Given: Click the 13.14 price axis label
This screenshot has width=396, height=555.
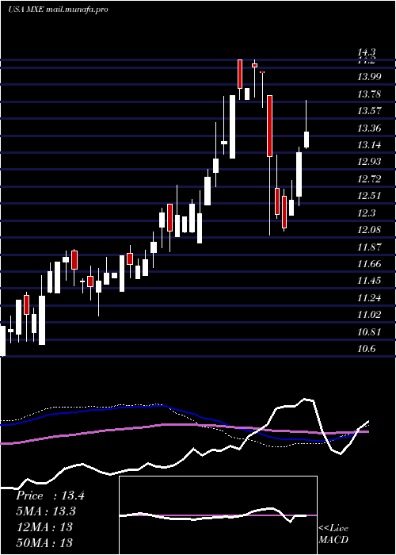Looking at the screenshot, I should point(369,145).
